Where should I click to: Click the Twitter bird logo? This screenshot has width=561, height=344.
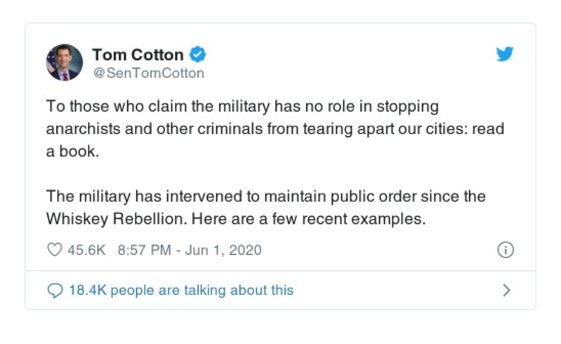504,55
